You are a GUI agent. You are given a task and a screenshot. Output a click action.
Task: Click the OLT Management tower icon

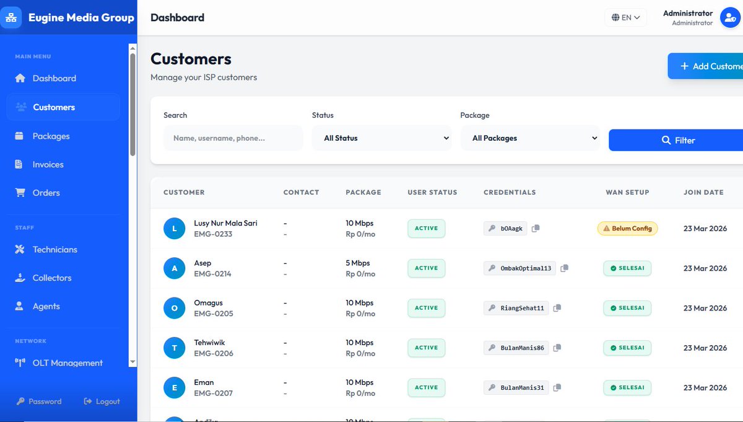[x=19, y=363]
